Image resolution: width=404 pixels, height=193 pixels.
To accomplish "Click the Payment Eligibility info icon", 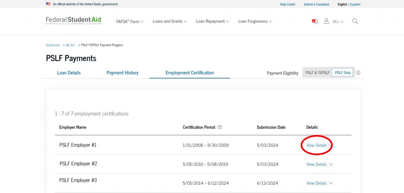I will pos(358,73).
